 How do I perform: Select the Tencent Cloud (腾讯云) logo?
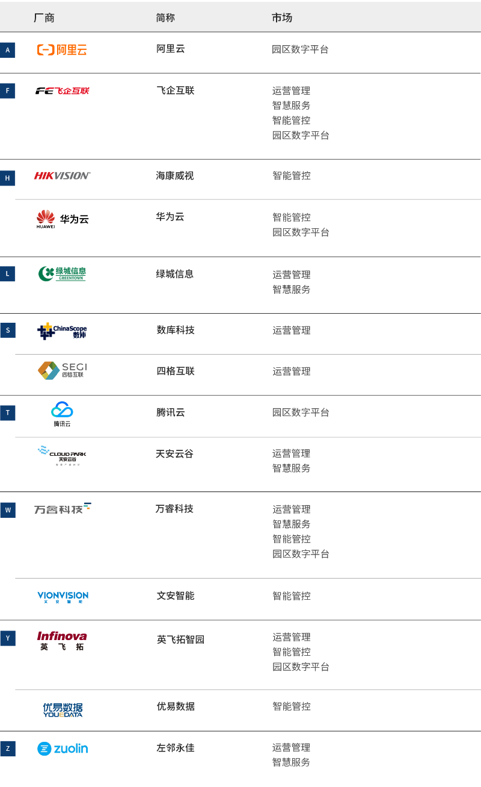(x=62, y=414)
